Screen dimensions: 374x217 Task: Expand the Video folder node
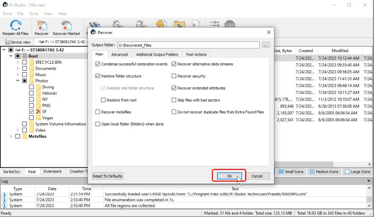18,130
